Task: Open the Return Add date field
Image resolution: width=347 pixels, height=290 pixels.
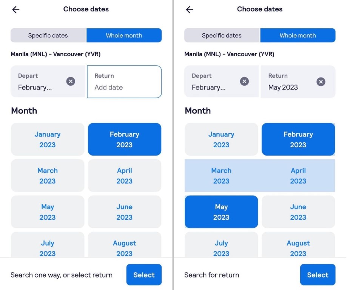Action: point(124,82)
